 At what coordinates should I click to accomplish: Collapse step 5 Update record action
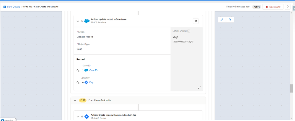[78, 21]
